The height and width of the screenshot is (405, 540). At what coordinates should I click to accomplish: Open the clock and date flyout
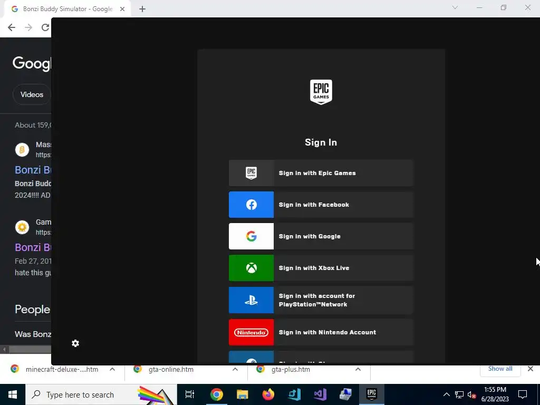click(495, 394)
